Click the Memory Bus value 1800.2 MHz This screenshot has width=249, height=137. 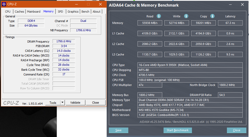pos(150,95)
